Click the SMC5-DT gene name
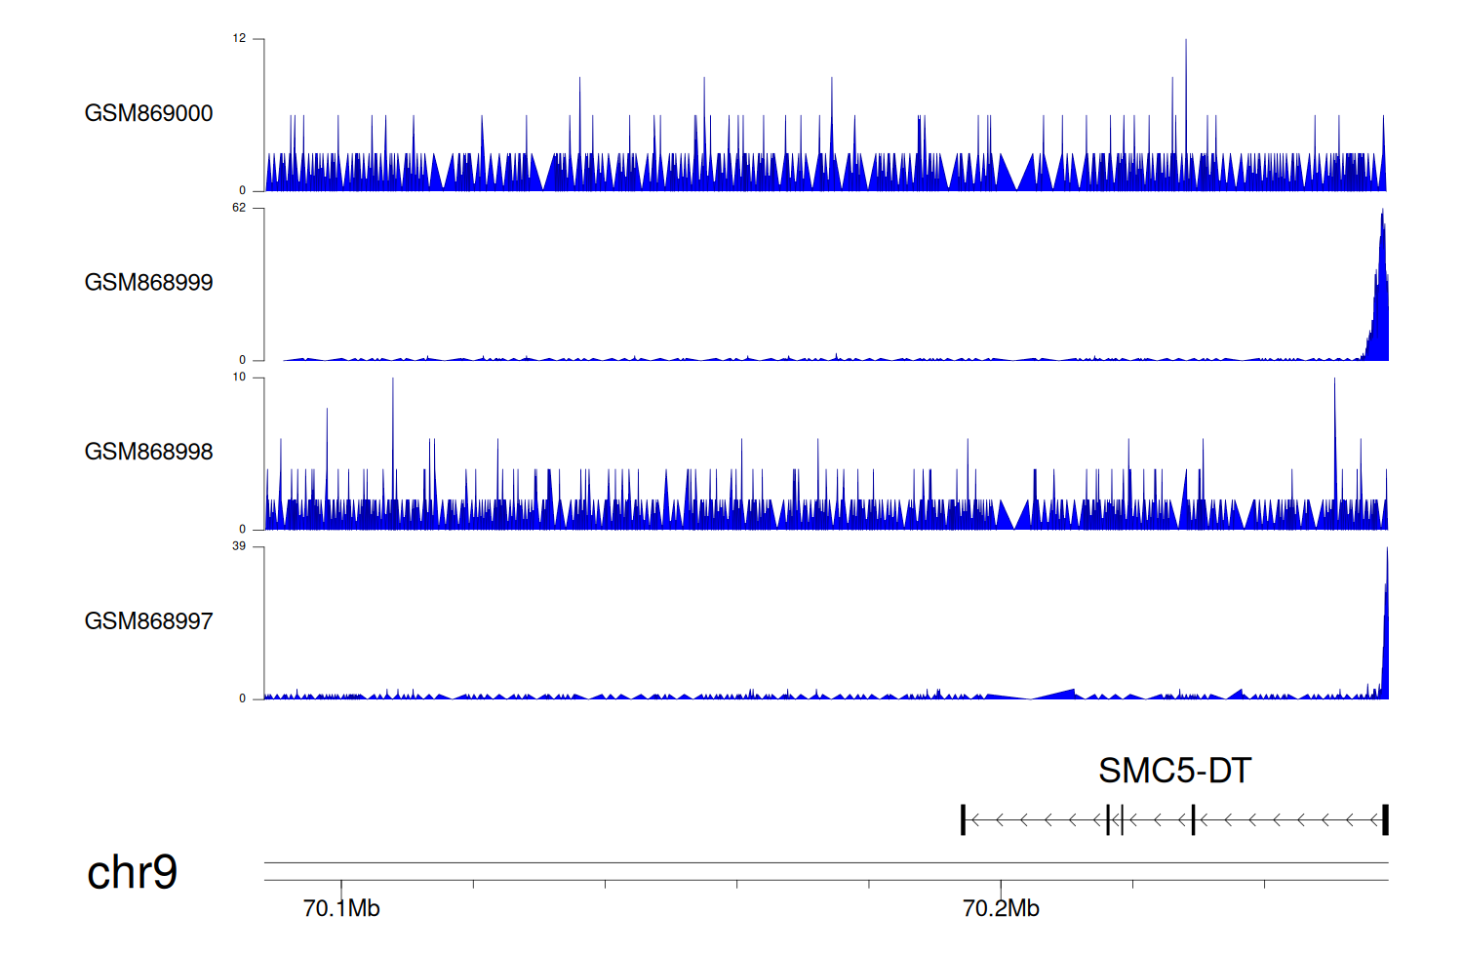The width and height of the screenshot is (1463, 956). pyautogui.click(x=1174, y=771)
